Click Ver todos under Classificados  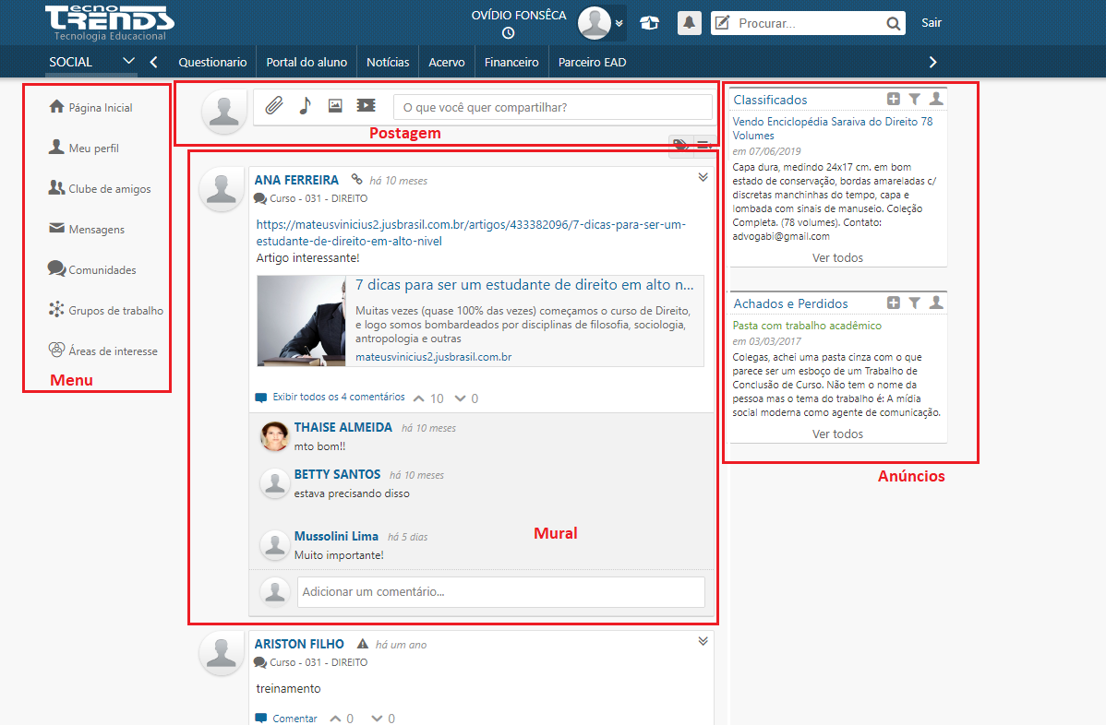[837, 257]
